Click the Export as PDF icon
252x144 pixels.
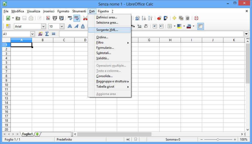[x=48, y=18]
